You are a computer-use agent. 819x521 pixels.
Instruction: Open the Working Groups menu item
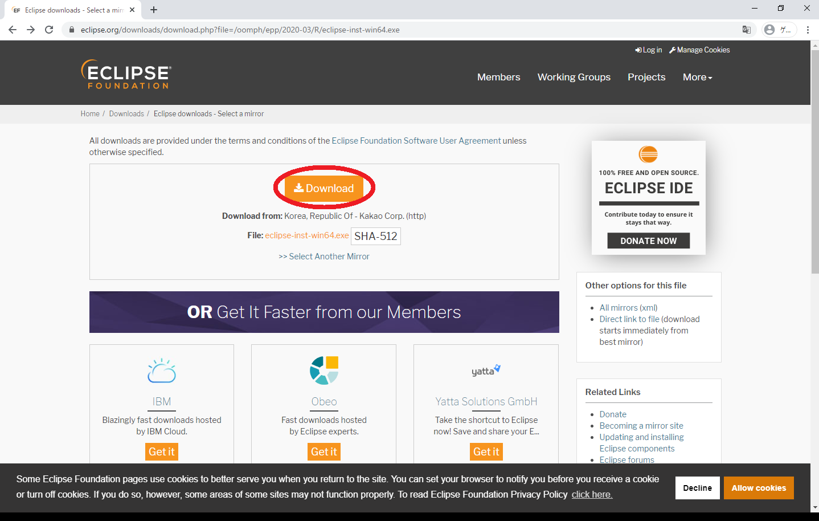coord(574,77)
